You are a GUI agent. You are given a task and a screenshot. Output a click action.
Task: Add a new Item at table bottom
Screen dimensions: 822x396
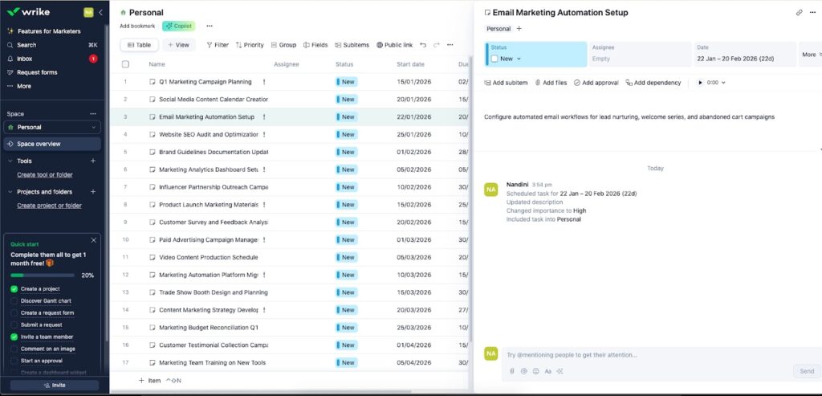(150, 381)
